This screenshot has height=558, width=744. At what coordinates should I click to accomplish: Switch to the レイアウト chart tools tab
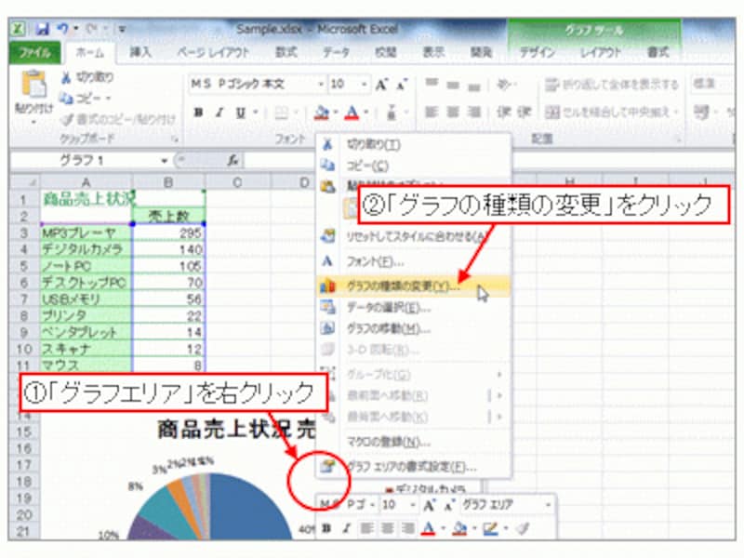600,52
